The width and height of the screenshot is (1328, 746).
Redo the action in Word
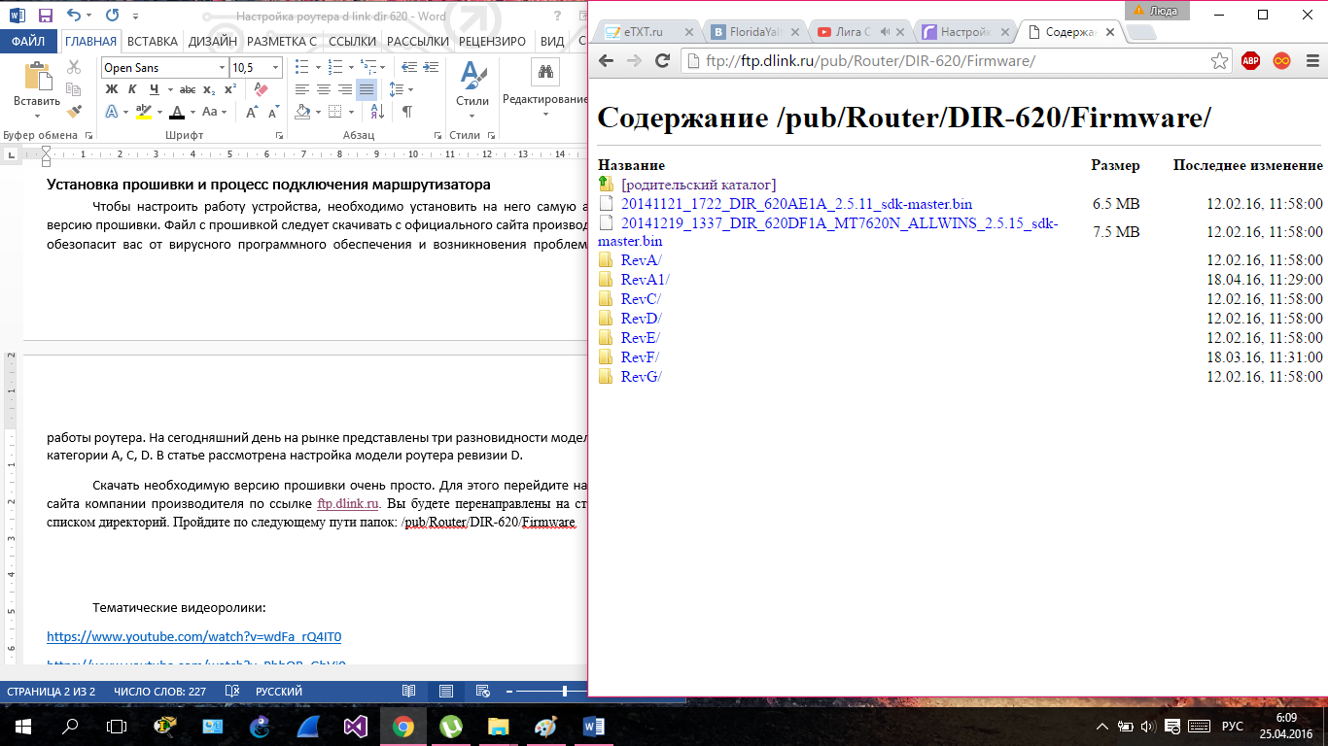click(112, 16)
